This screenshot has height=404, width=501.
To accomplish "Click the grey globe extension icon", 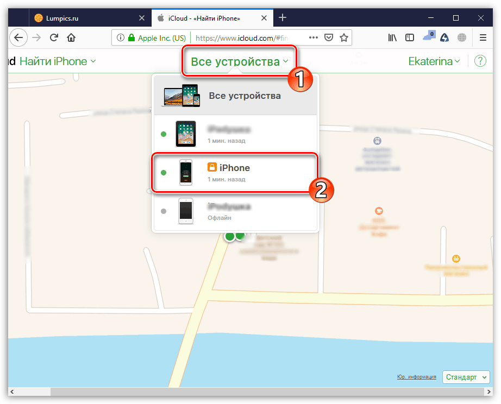I will (x=462, y=37).
